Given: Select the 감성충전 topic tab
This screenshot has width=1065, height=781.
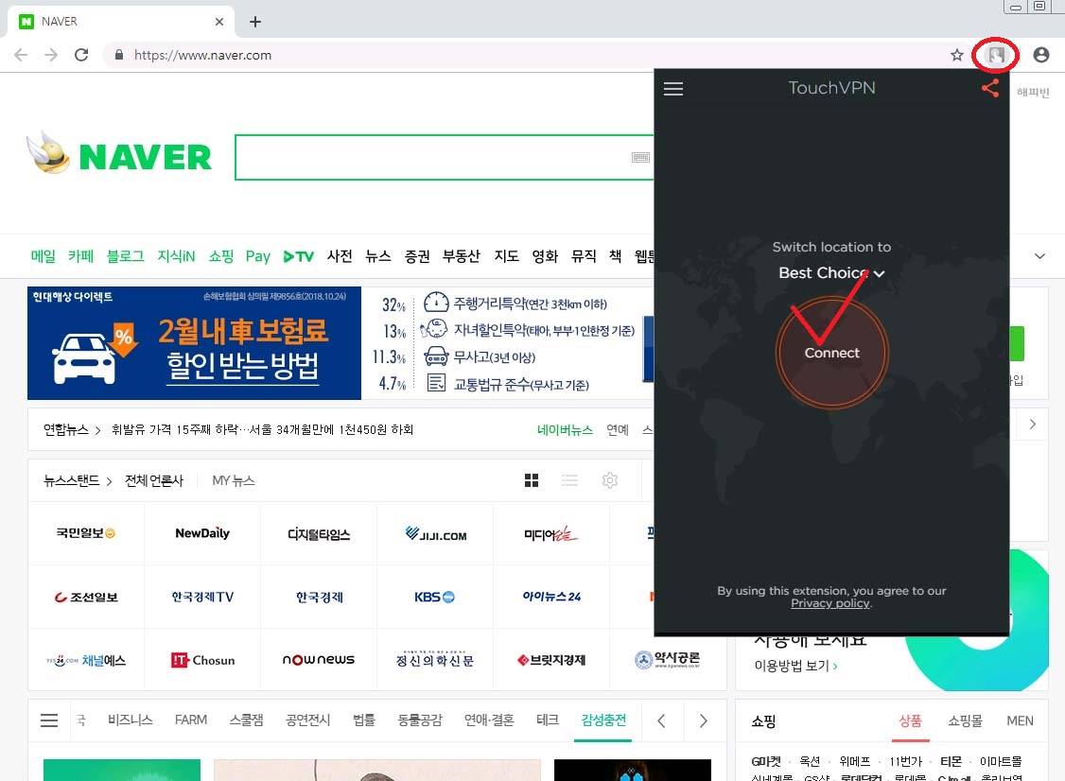Looking at the screenshot, I should pyautogui.click(x=603, y=720).
